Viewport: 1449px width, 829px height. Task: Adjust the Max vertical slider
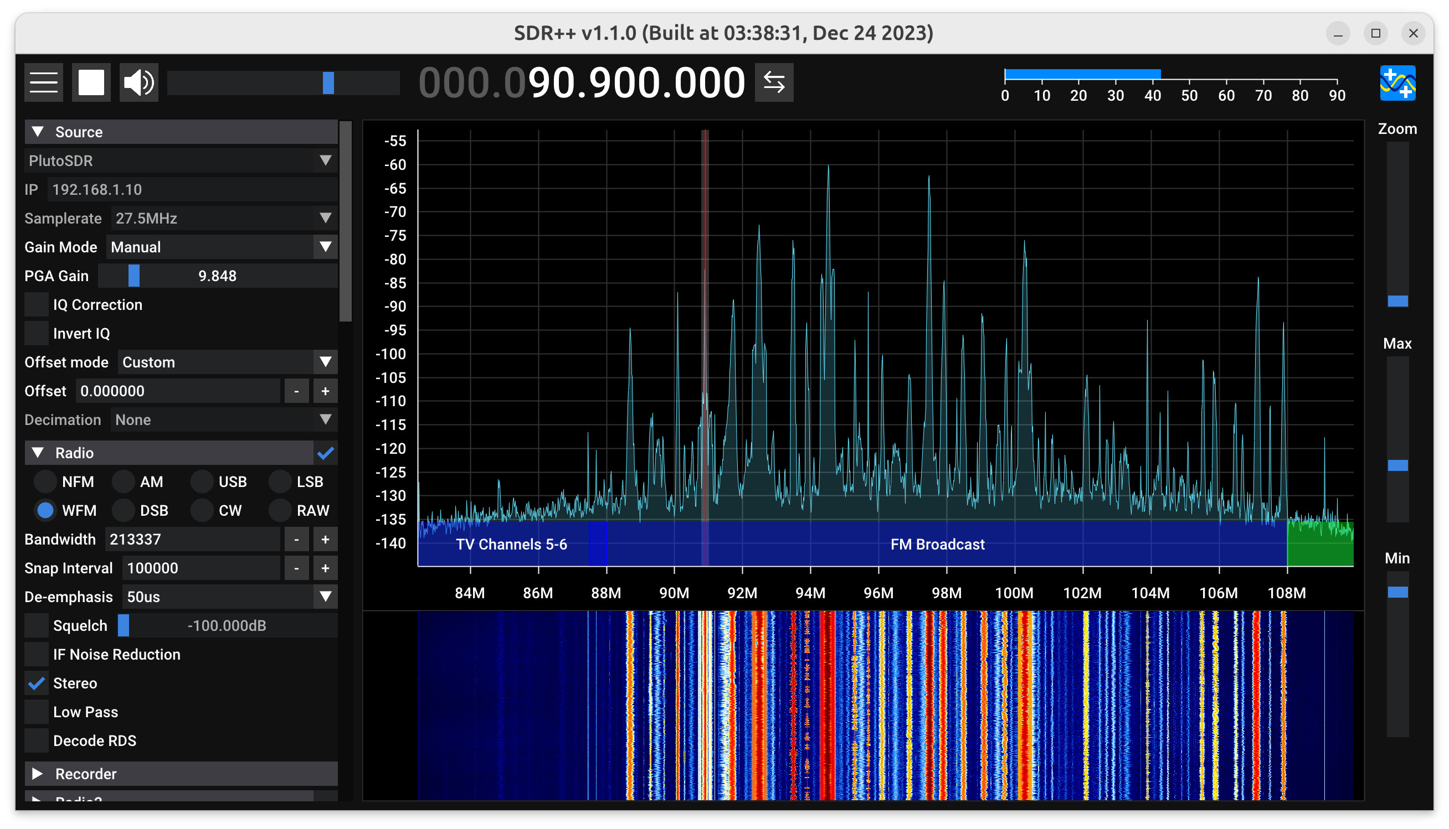1396,439
